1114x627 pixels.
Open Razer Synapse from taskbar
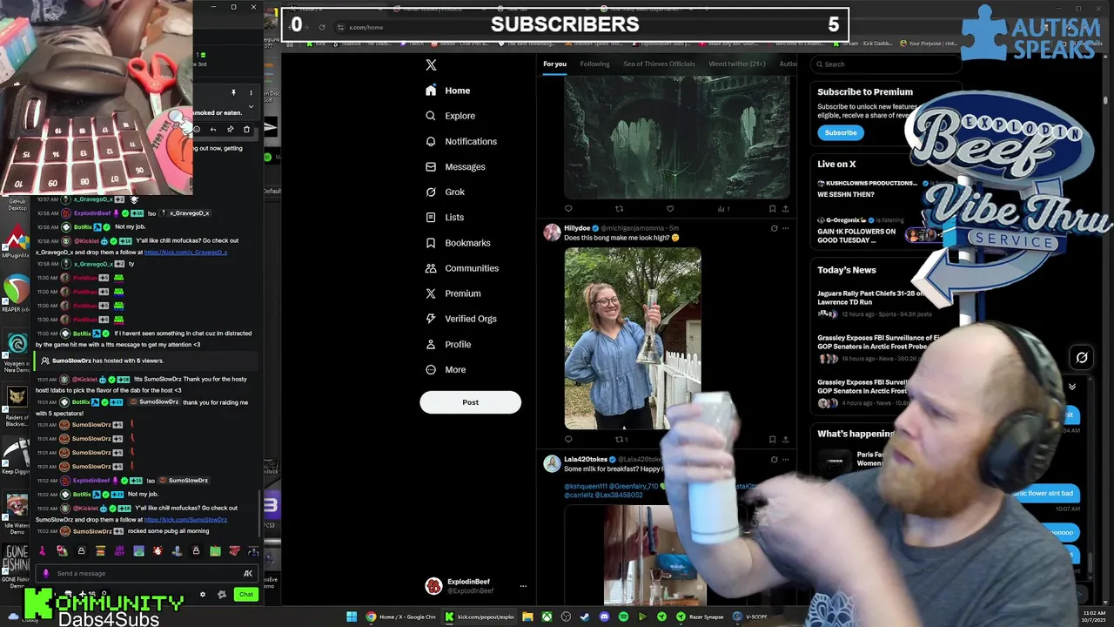[x=700, y=617]
